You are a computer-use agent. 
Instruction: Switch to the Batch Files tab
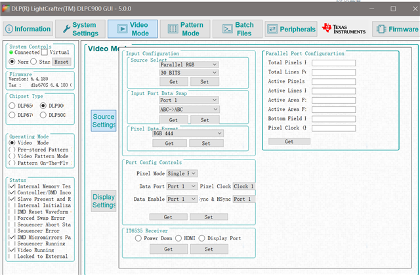tap(238, 29)
